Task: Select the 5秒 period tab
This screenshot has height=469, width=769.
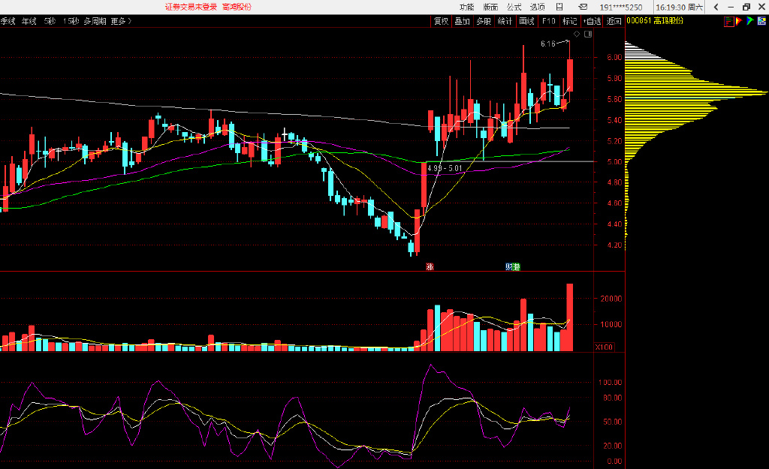Action: [x=50, y=21]
